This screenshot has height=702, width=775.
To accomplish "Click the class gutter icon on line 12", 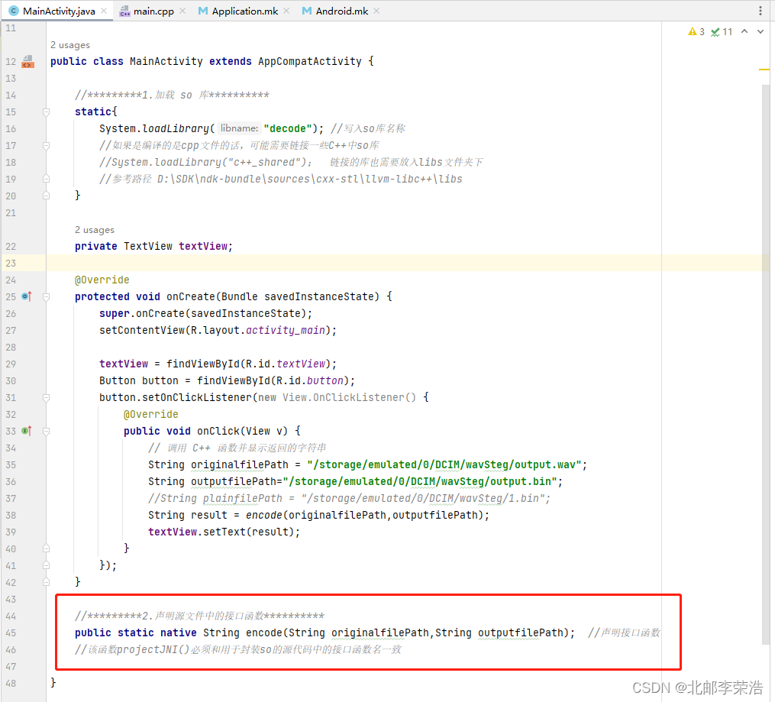I will [27, 61].
